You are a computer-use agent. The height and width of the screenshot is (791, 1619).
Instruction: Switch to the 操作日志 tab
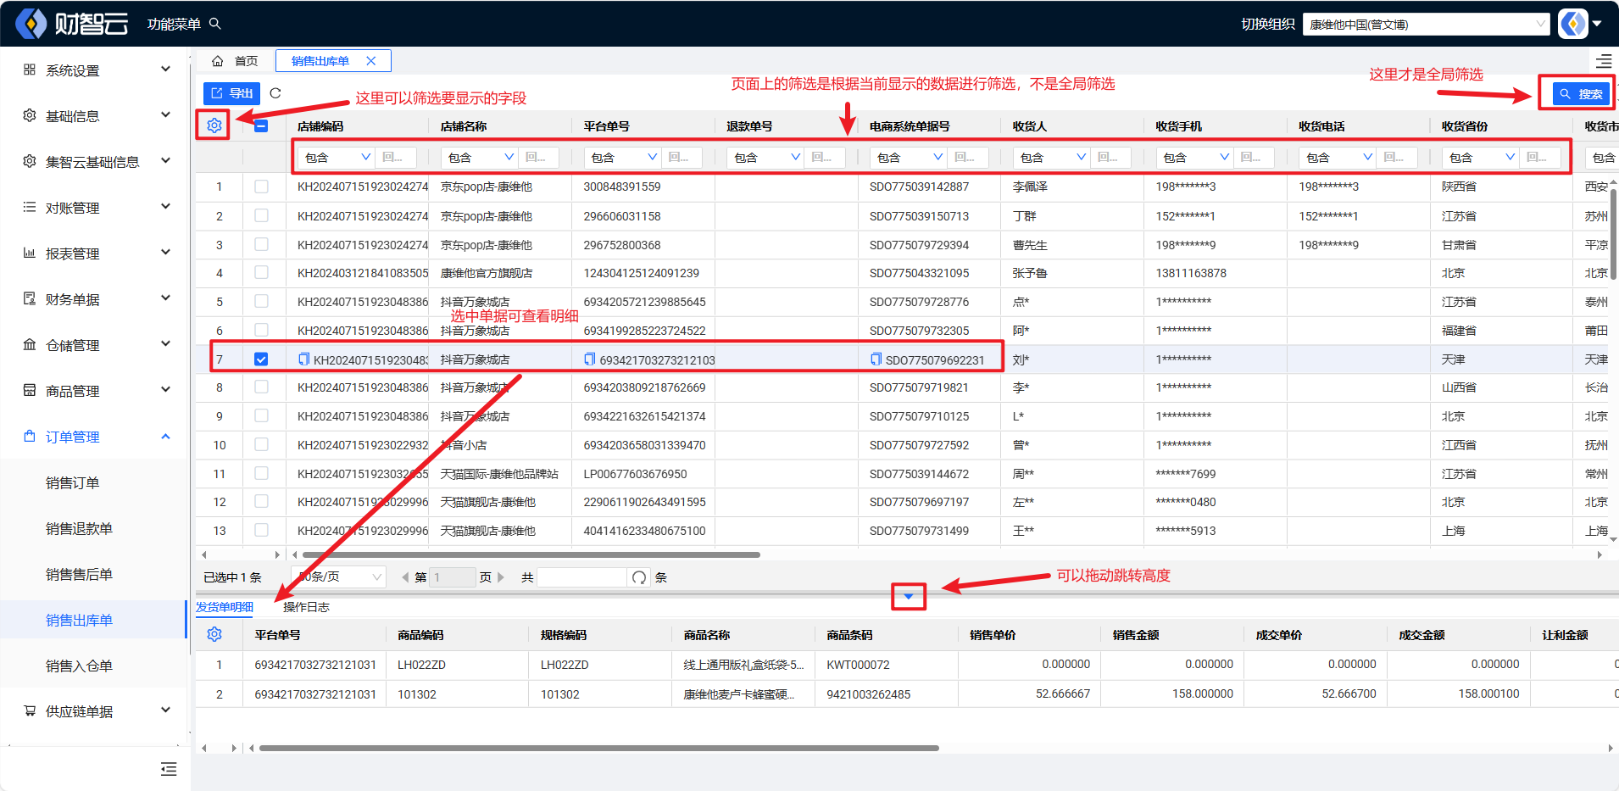306,607
